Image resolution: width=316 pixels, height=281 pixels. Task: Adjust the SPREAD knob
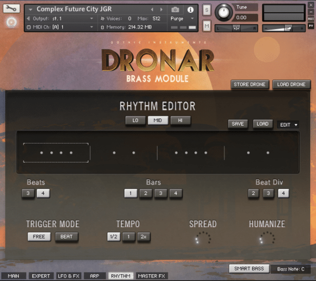(x=203, y=238)
